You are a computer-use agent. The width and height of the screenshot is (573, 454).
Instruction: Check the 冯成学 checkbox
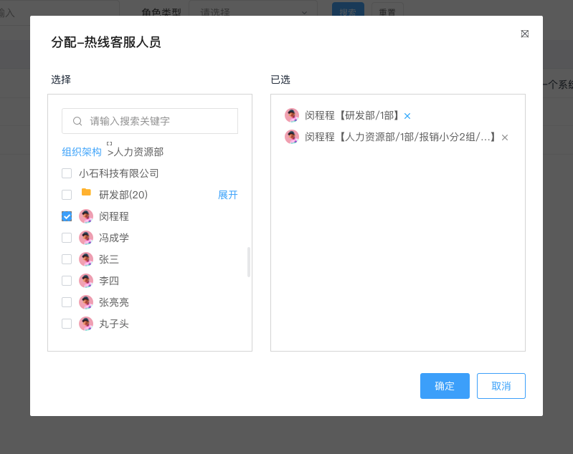[x=67, y=238]
